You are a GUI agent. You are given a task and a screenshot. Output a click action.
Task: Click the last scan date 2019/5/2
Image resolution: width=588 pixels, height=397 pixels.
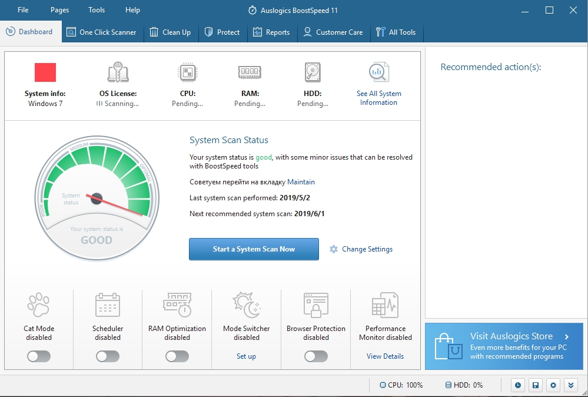(x=295, y=198)
